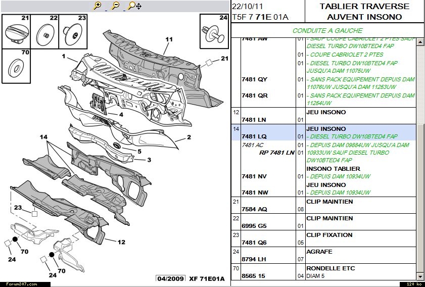Viewport: 425px width, 287px height.
Task: Click the clip part 22 thumbnail
Action: coord(46,31)
